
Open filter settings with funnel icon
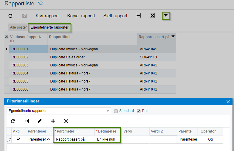(x=166, y=16)
